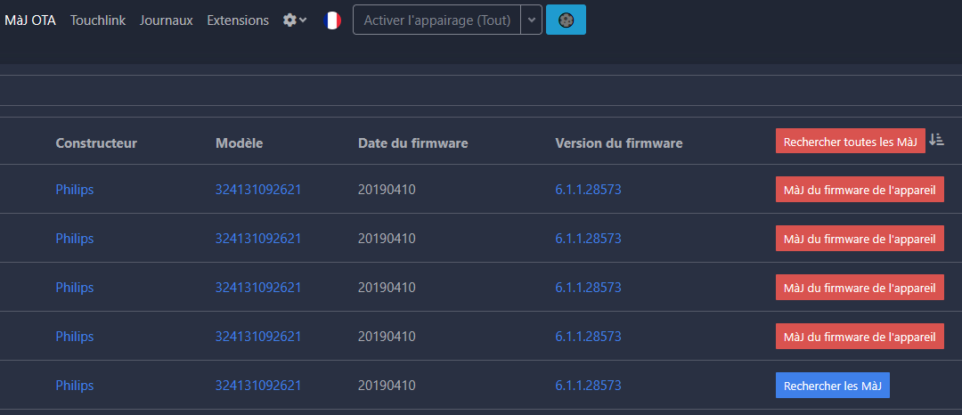This screenshot has height=415, width=962.
Task: Open model 324131092621 in the first row
Action: tap(258, 190)
